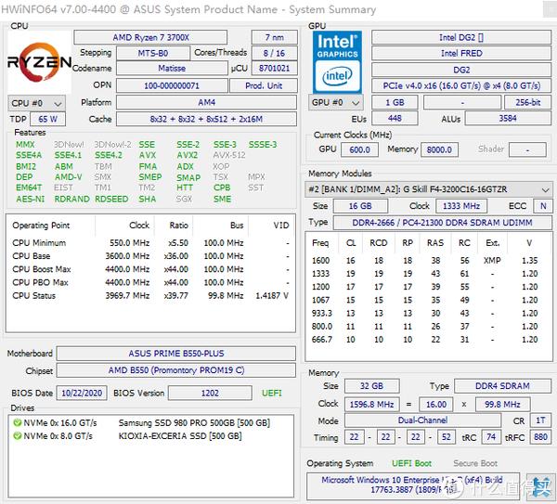Click the AMD-V feature label
This screenshot has height=504, width=557.
68,177
